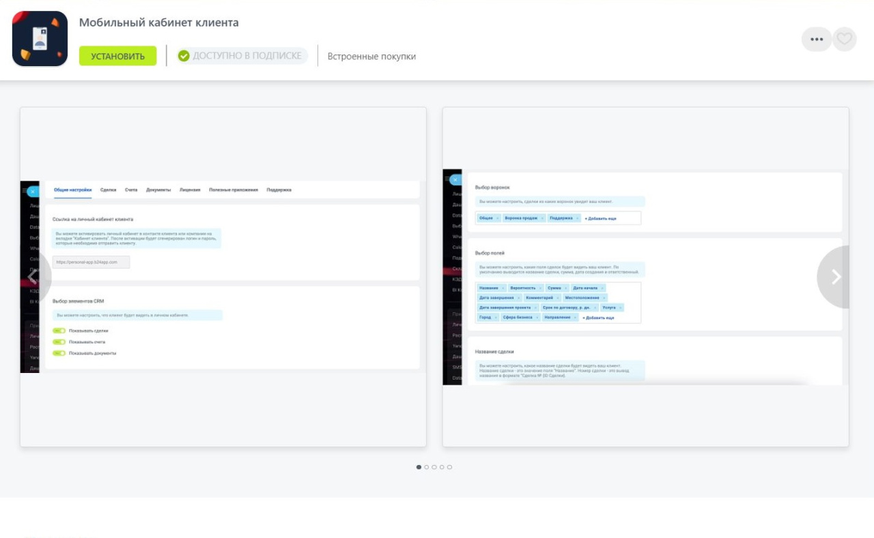Expand funnel list via Добавить еще
Viewport: 874px width, 538px height.
tap(600, 218)
